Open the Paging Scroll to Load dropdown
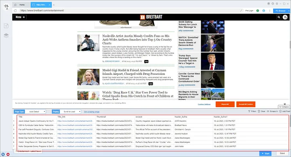 click(x=70, y=112)
